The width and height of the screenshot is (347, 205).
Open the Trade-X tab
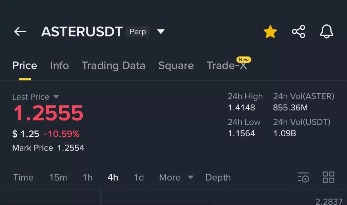point(227,66)
